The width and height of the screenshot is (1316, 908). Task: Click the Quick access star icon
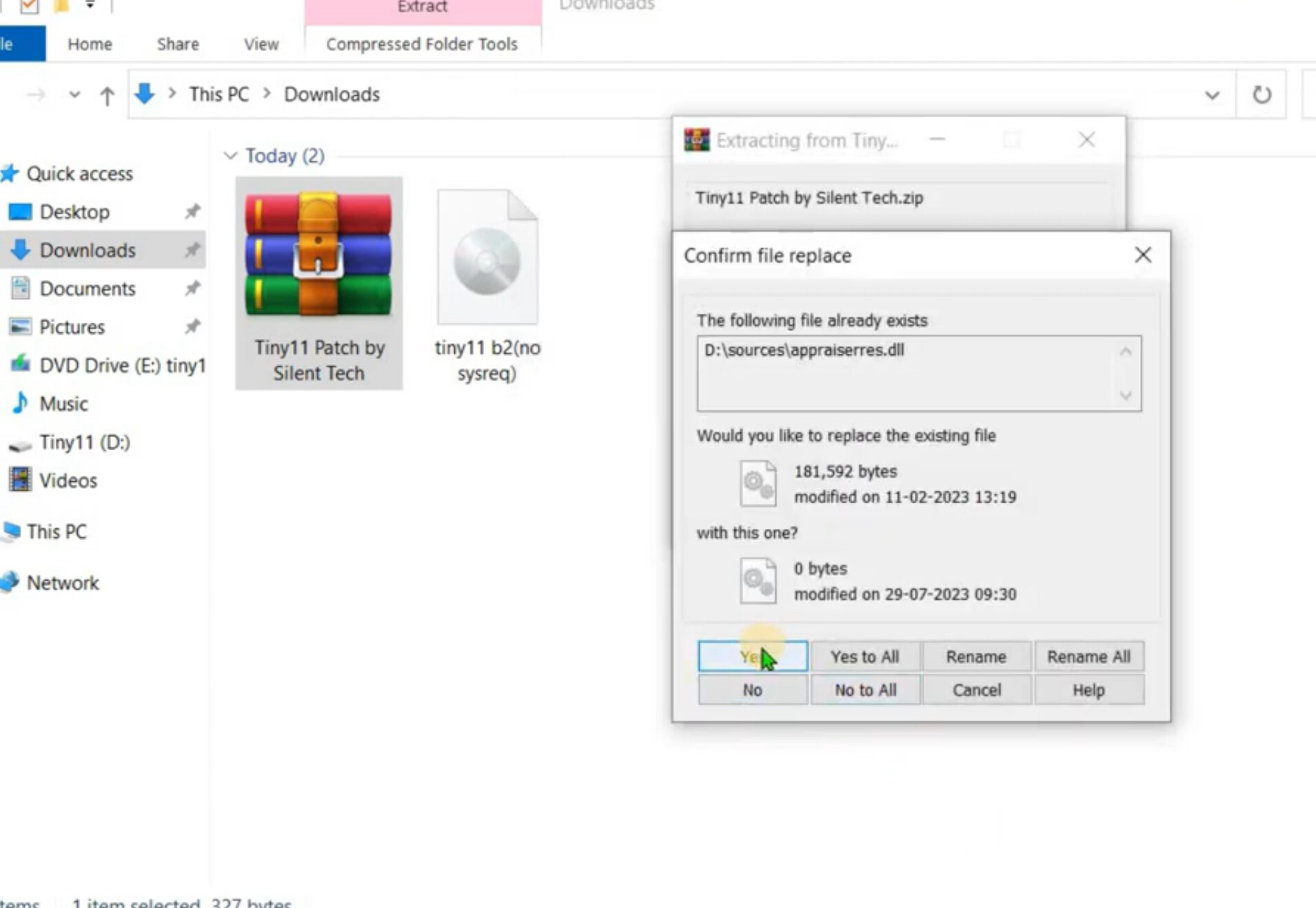pyautogui.click(x=9, y=174)
